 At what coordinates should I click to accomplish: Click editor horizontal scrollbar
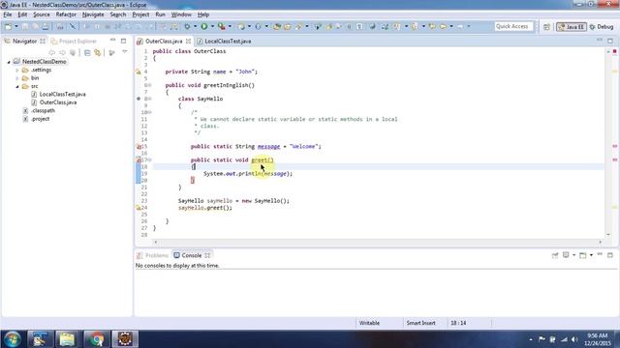[x=378, y=242]
